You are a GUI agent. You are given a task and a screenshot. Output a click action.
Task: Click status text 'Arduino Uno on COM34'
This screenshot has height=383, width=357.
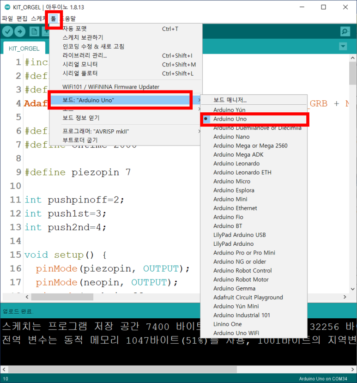[323, 379]
